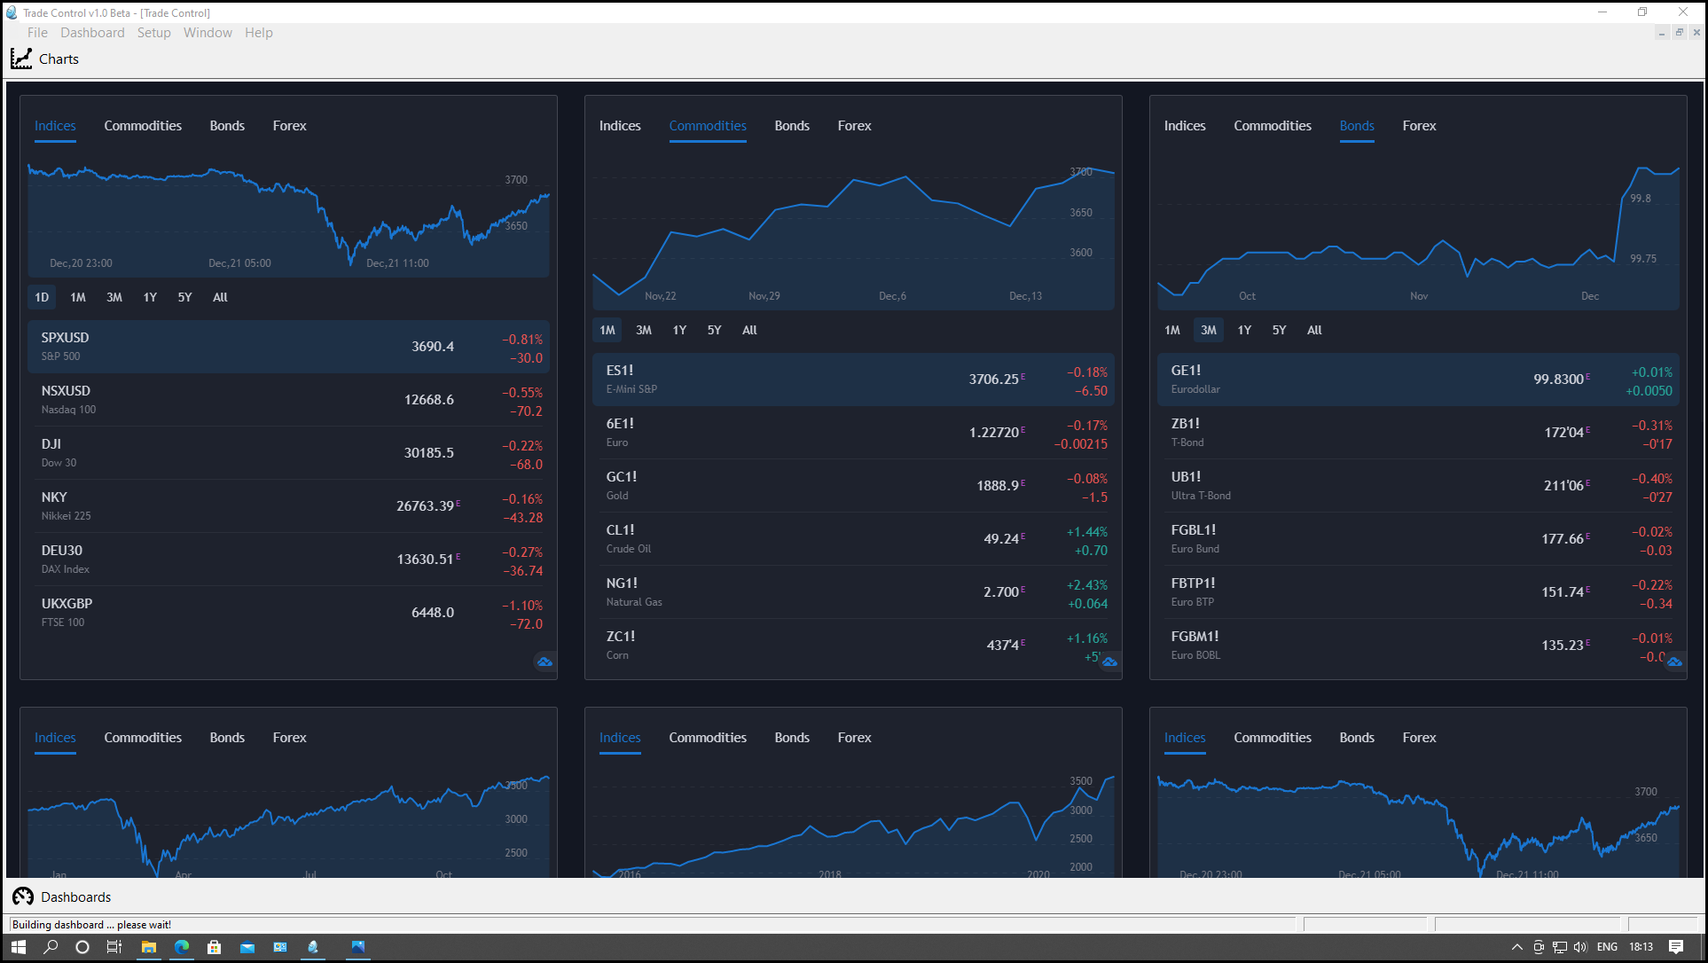Select the FGBL1! Euro Bund row

[1419, 539]
